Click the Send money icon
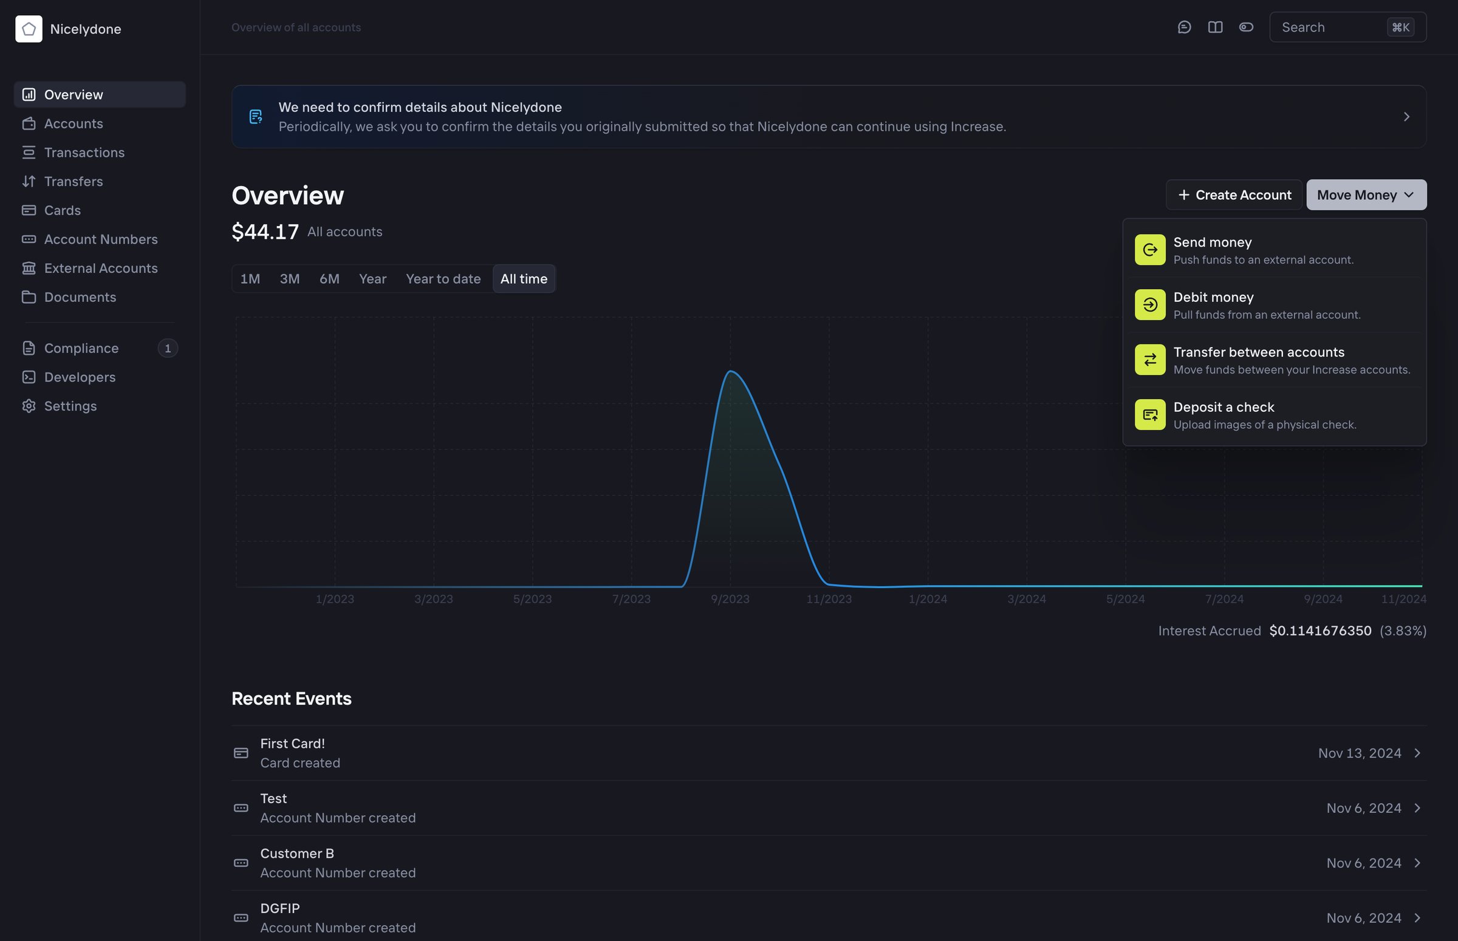This screenshot has width=1458, height=941. pyautogui.click(x=1150, y=250)
